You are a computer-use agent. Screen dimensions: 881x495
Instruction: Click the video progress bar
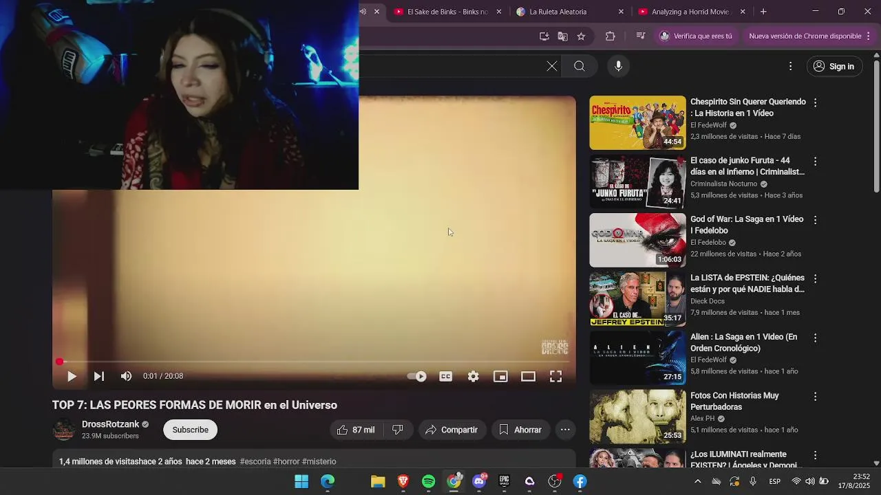click(x=314, y=362)
